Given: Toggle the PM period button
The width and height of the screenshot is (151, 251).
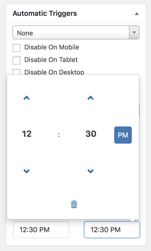Looking at the screenshot, I should [x=123, y=135].
